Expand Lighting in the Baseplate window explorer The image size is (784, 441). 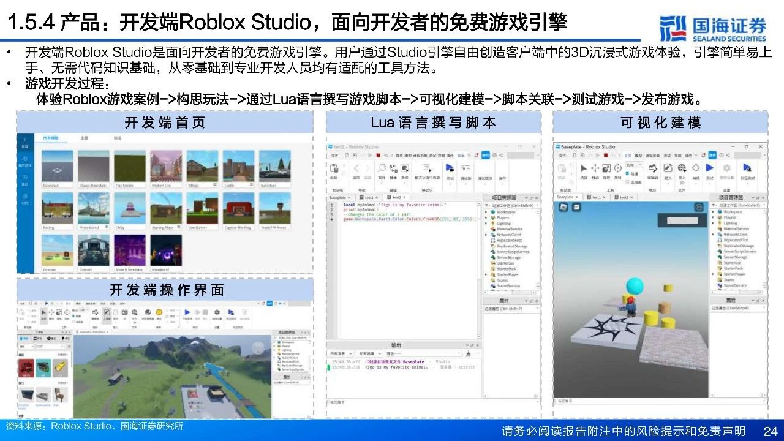point(713,223)
